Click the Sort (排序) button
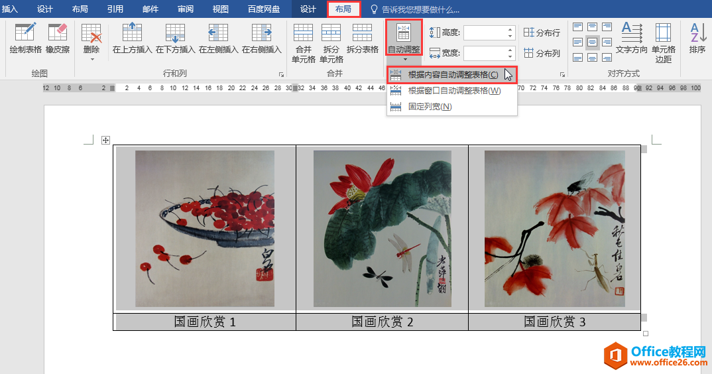The width and height of the screenshot is (712, 374). coord(697,38)
